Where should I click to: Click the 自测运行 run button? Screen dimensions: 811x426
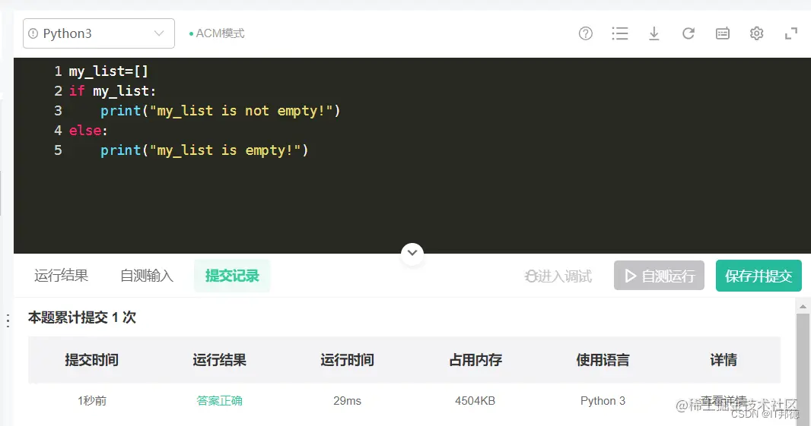[659, 276]
